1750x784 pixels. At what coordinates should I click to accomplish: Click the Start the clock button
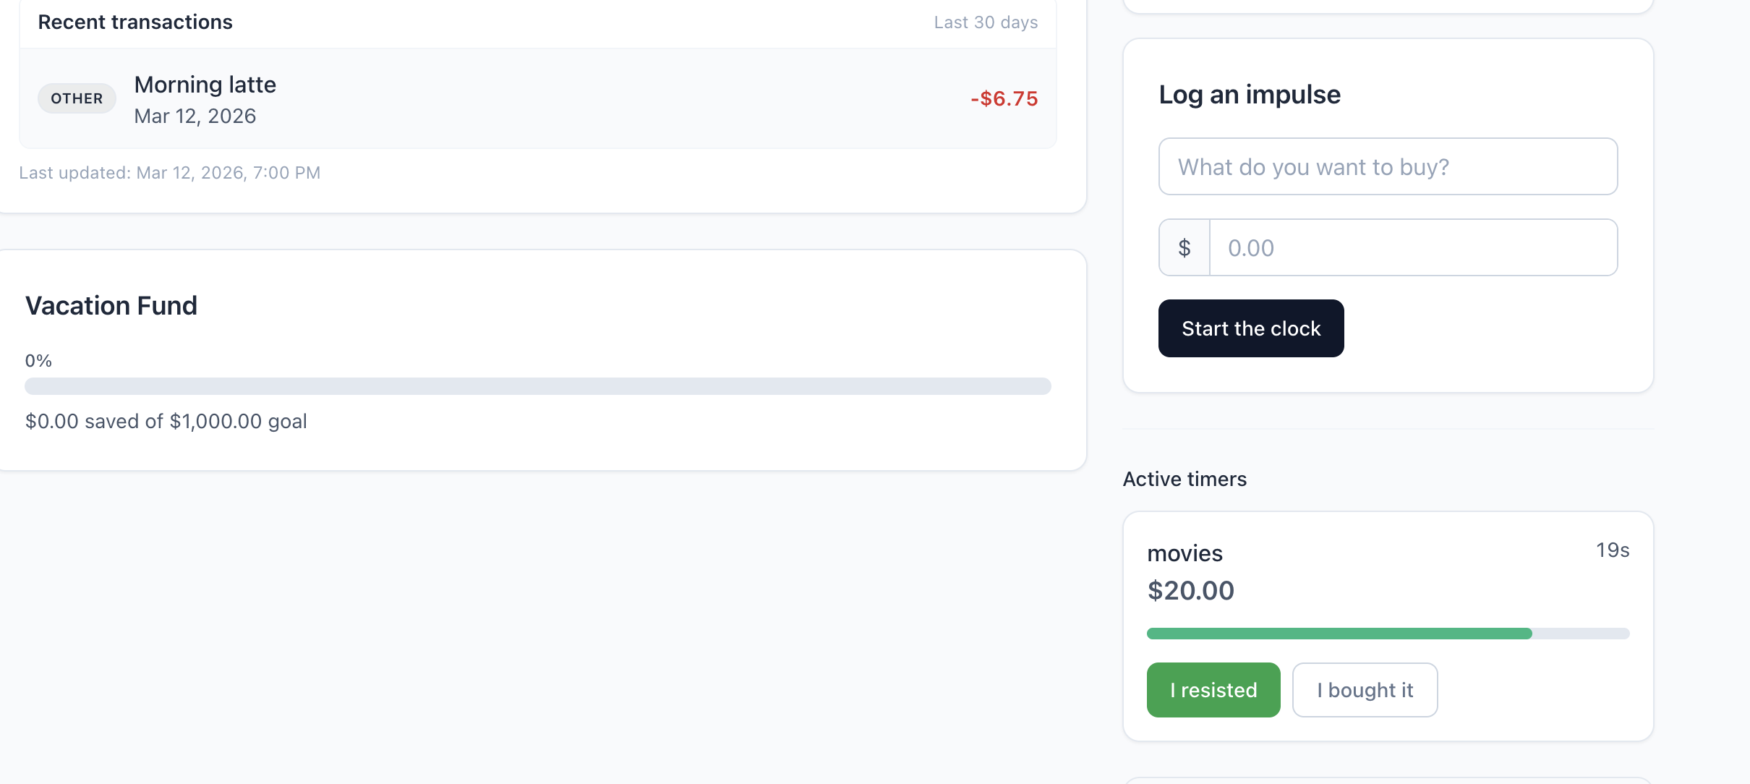(1251, 328)
